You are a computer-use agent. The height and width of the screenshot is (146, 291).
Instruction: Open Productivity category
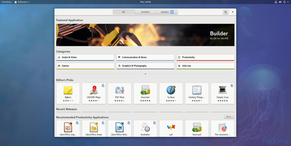pos(205,57)
